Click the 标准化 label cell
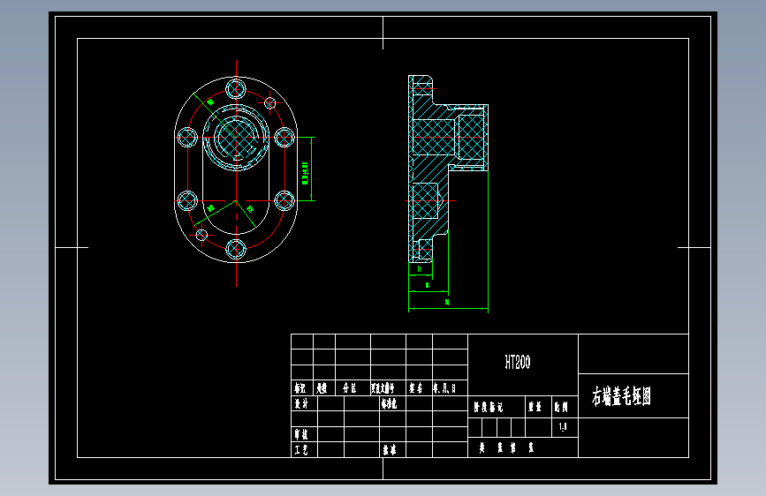This screenshot has width=766, height=496. pyautogui.click(x=390, y=403)
